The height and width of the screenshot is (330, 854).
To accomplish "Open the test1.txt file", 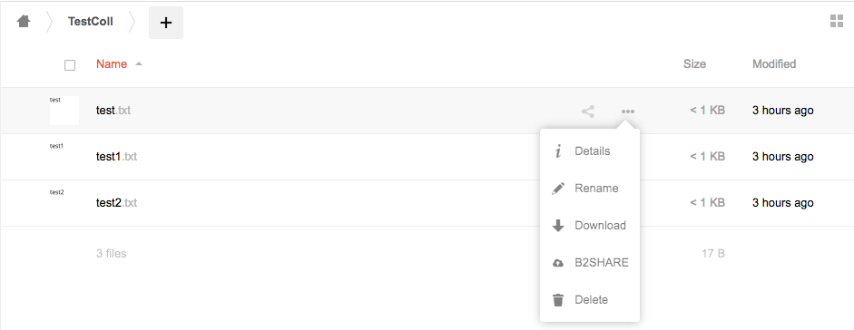I will pos(116,157).
